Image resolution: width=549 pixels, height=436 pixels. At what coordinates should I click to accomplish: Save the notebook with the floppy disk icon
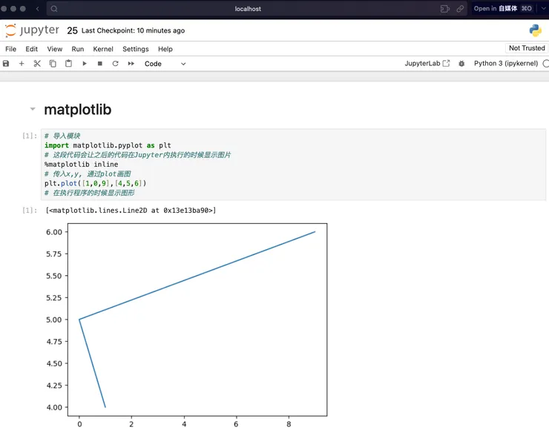[x=6, y=64]
